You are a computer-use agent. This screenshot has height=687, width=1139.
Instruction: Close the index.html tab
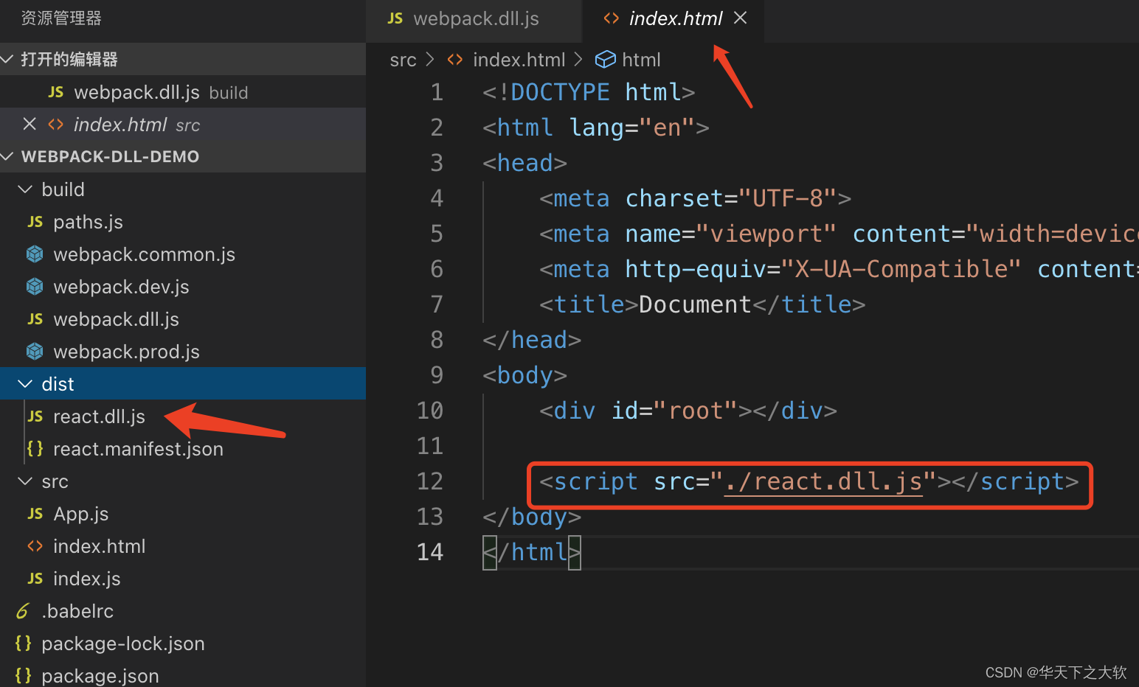tap(741, 18)
